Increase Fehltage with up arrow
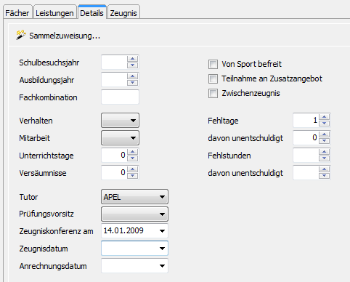Image resolution: width=350 pixels, height=282 pixels. (x=324, y=117)
